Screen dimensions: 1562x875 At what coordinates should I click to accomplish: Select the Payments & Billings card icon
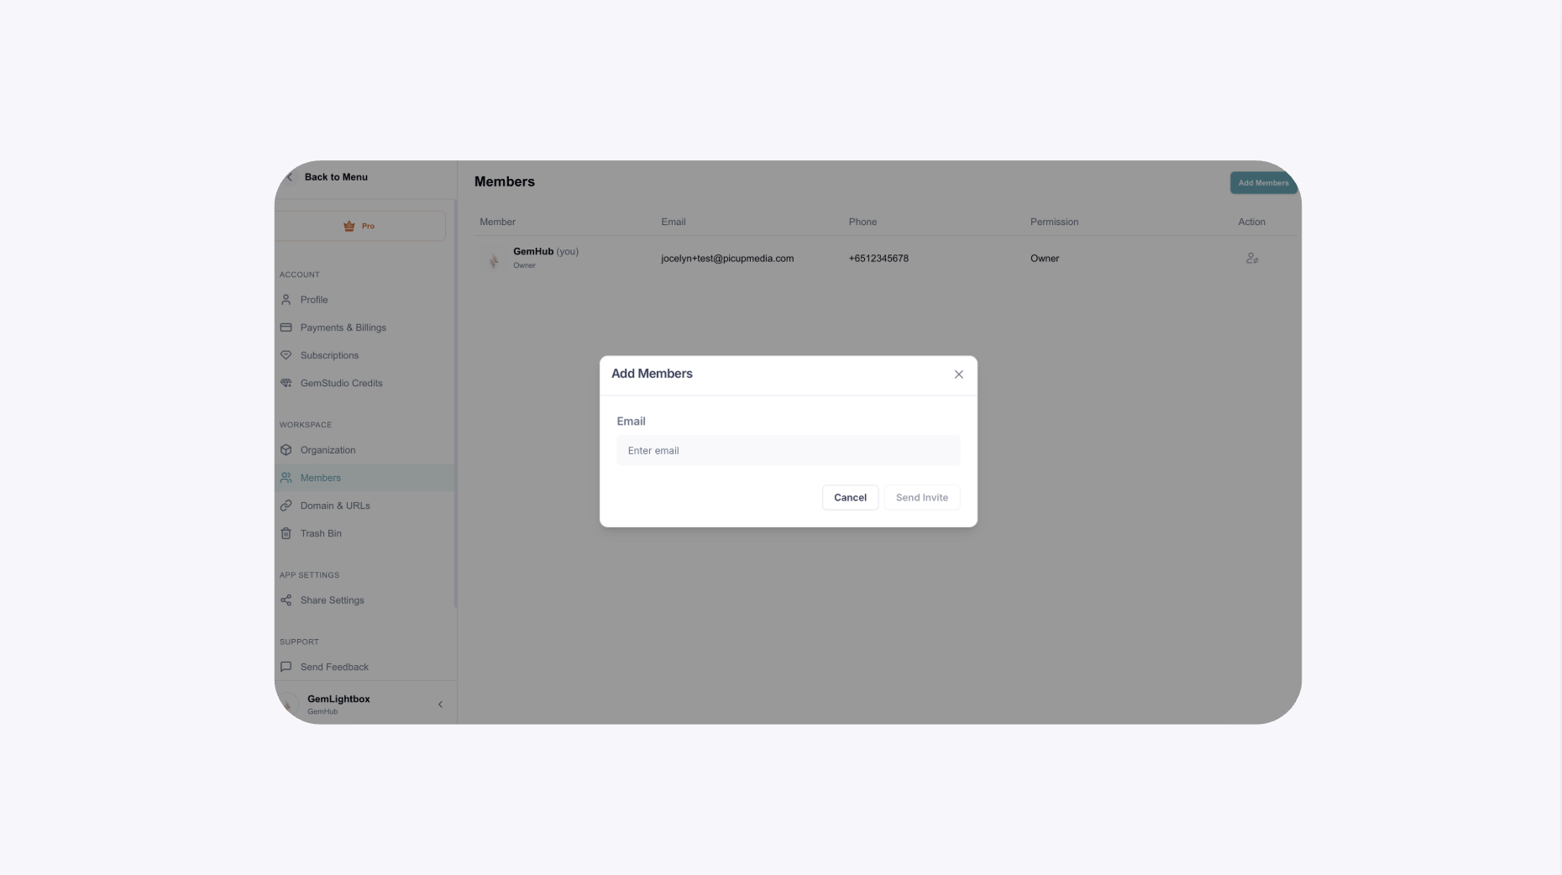coord(286,327)
